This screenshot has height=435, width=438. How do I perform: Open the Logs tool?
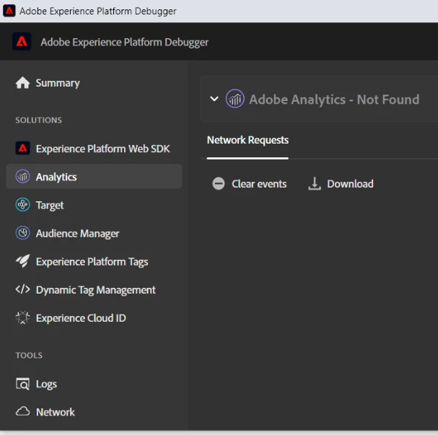click(x=46, y=384)
